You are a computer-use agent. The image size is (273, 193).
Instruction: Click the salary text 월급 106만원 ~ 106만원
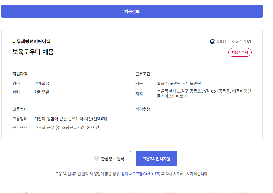coord(179,84)
